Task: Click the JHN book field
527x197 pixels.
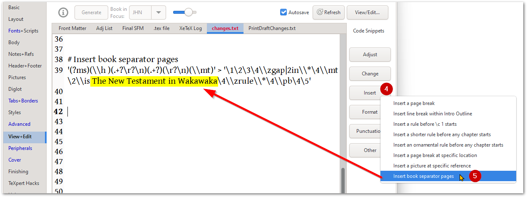Action: point(140,12)
